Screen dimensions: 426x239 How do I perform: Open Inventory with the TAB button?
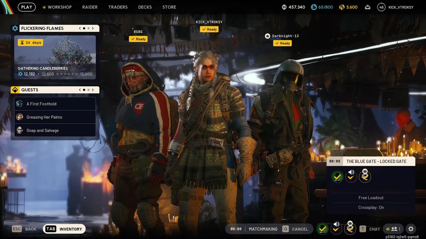[64, 229]
